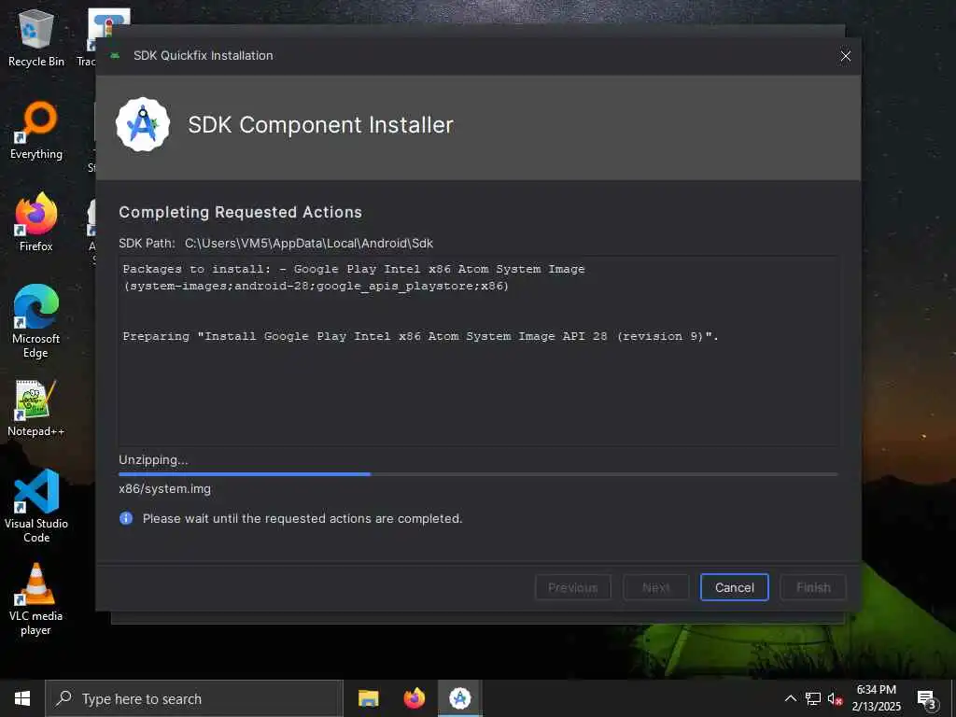Click the Android Studio logo in installer header
The image size is (956, 717).
[143, 124]
